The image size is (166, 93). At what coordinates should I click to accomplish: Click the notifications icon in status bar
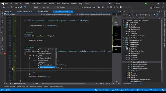tap(163, 90)
